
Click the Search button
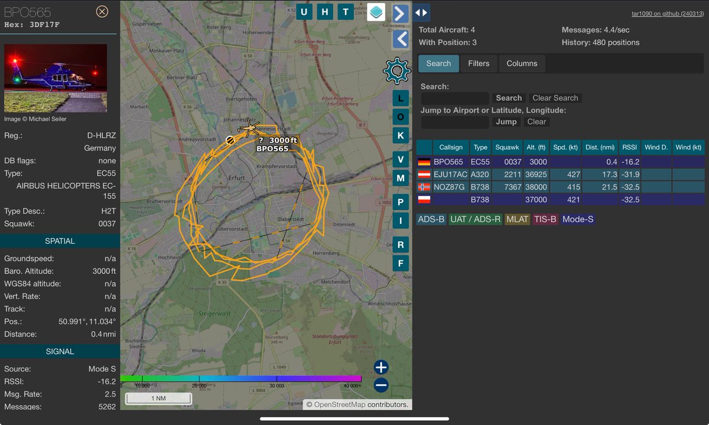point(509,98)
